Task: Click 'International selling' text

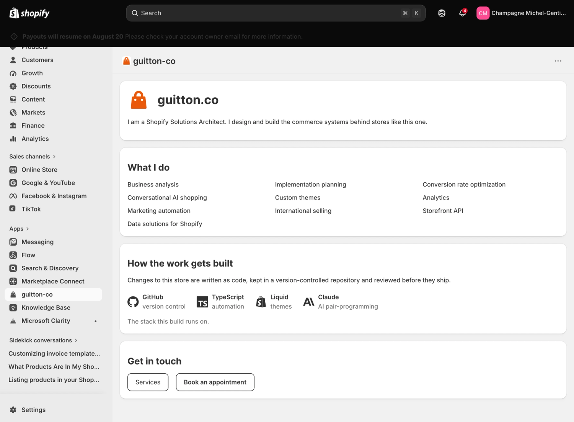Action: (303, 211)
